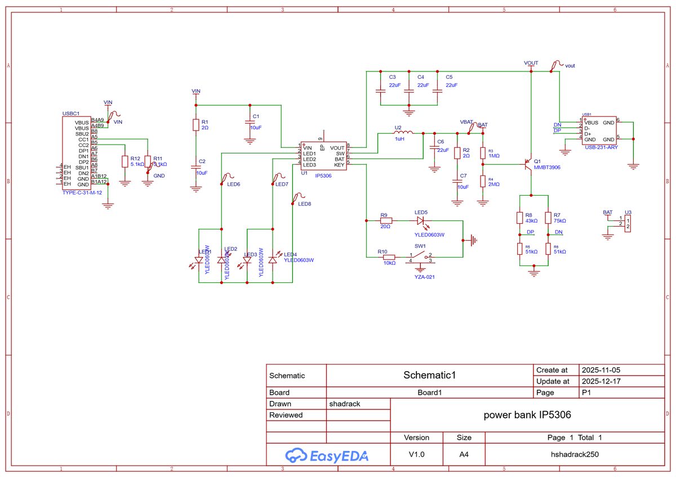
Task: Select resistor R1 2Ω symbol
Action: tap(196, 125)
